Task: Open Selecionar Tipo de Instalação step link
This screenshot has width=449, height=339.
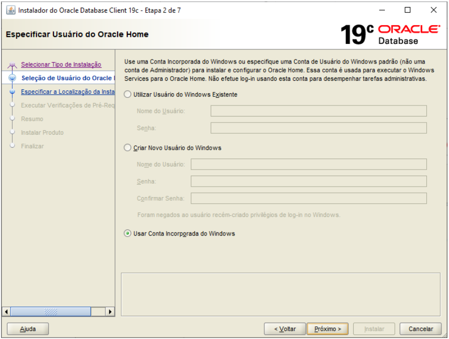Action: [x=61, y=65]
